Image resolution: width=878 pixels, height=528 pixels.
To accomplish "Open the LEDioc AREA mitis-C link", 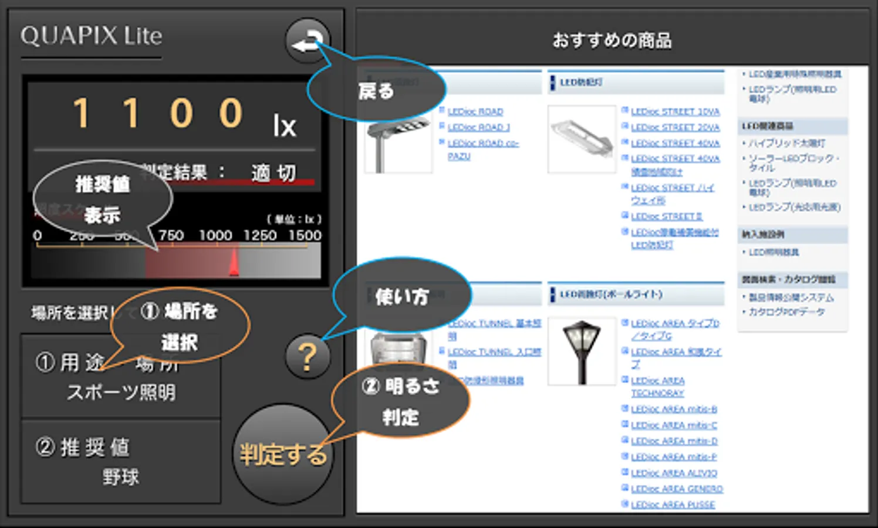I will [x=674, y=425].
